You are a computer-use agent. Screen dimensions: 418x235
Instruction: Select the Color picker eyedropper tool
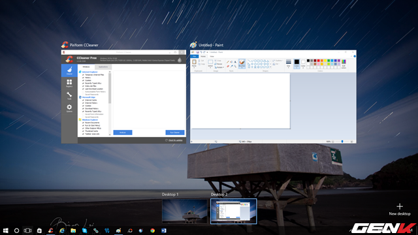click(x=232, y=66)
